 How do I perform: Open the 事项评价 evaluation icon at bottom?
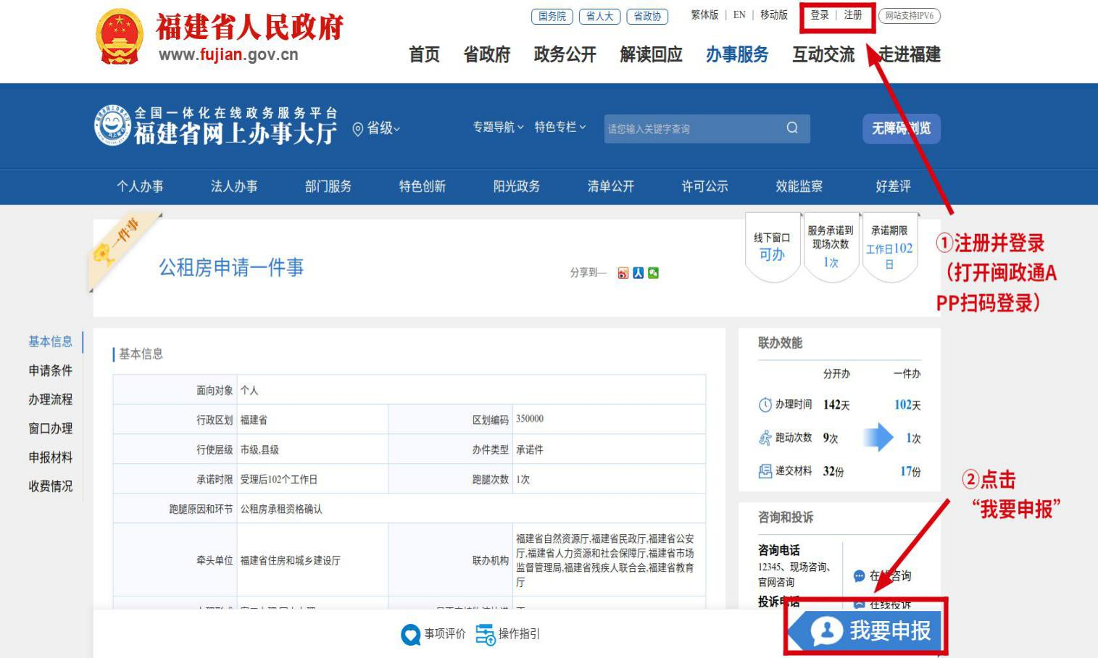411,633
